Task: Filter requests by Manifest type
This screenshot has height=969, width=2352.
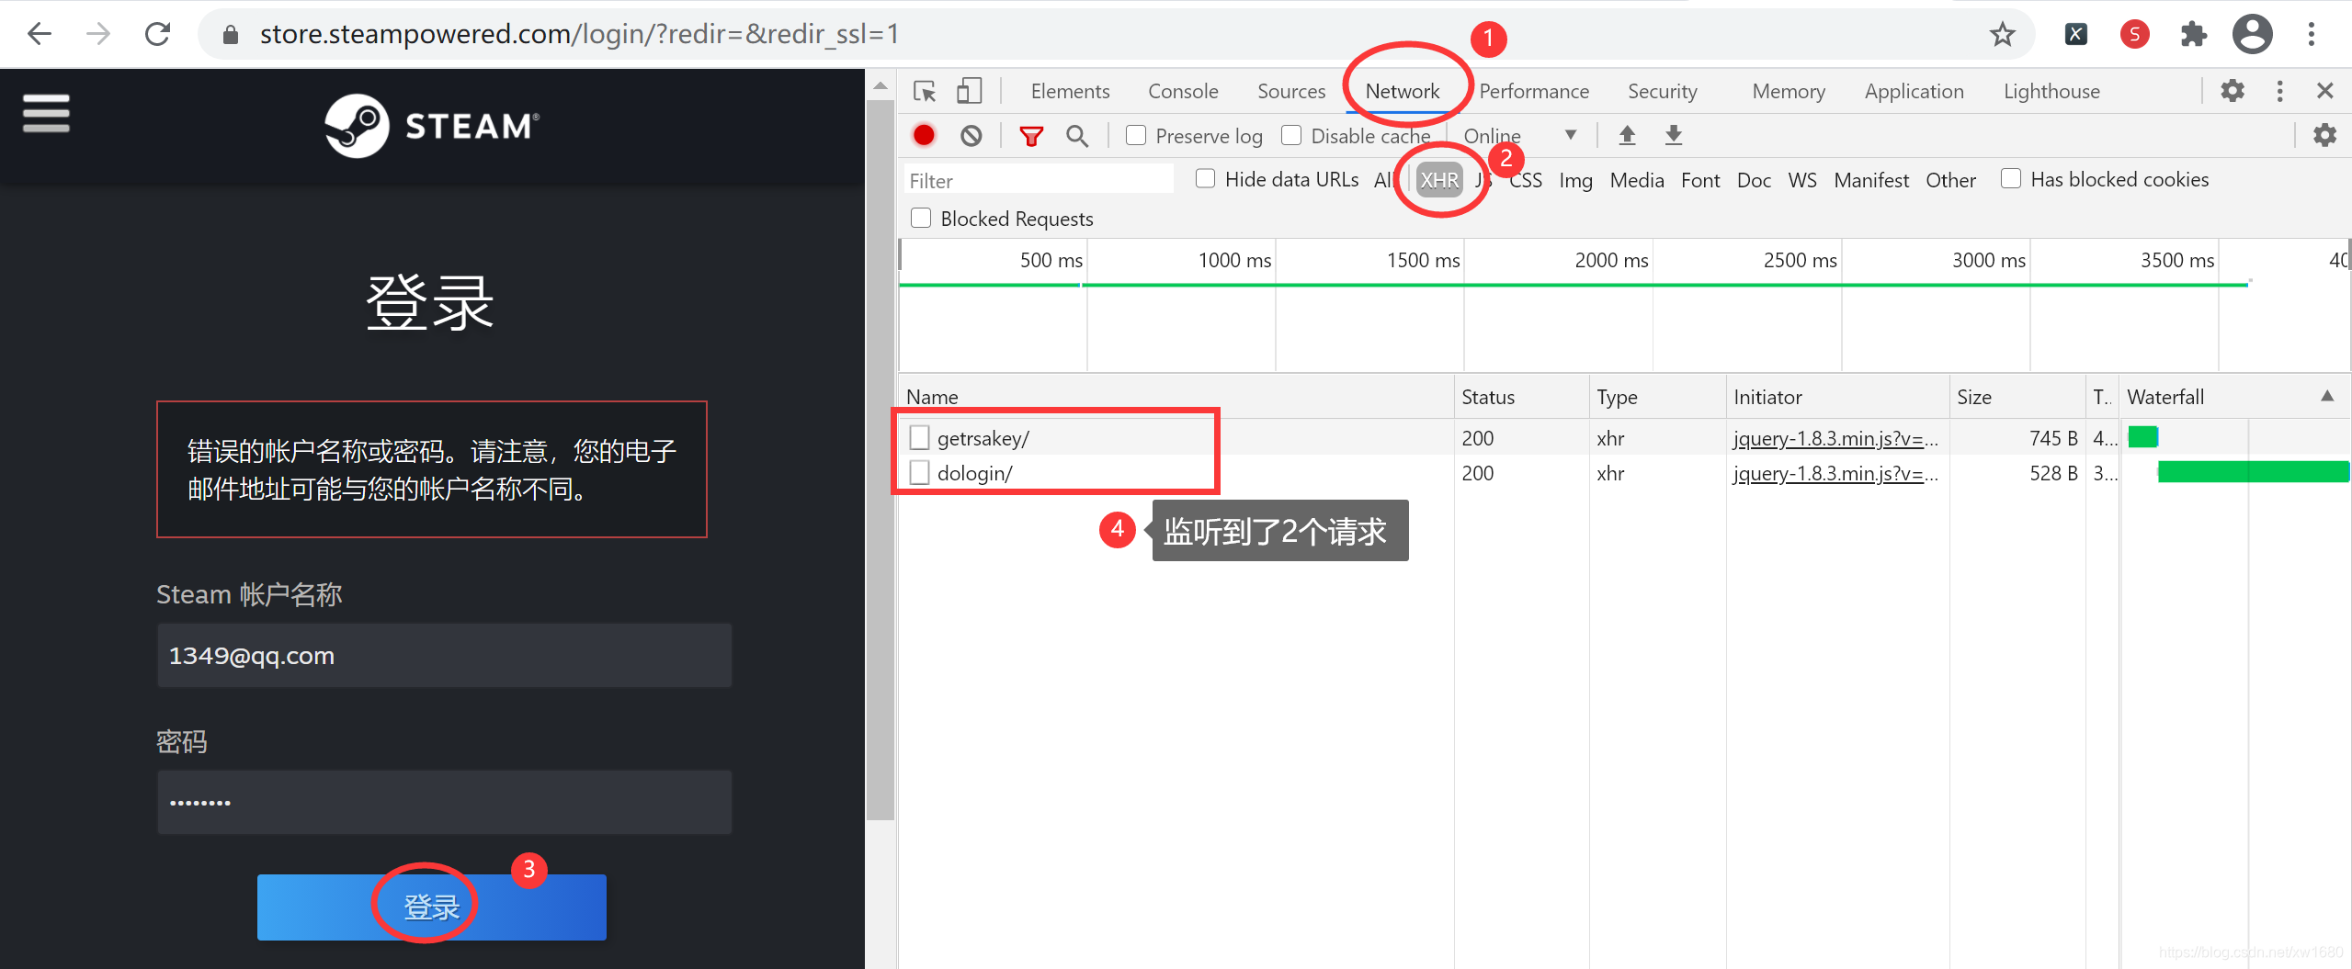Action: (x=1871, y=180)
